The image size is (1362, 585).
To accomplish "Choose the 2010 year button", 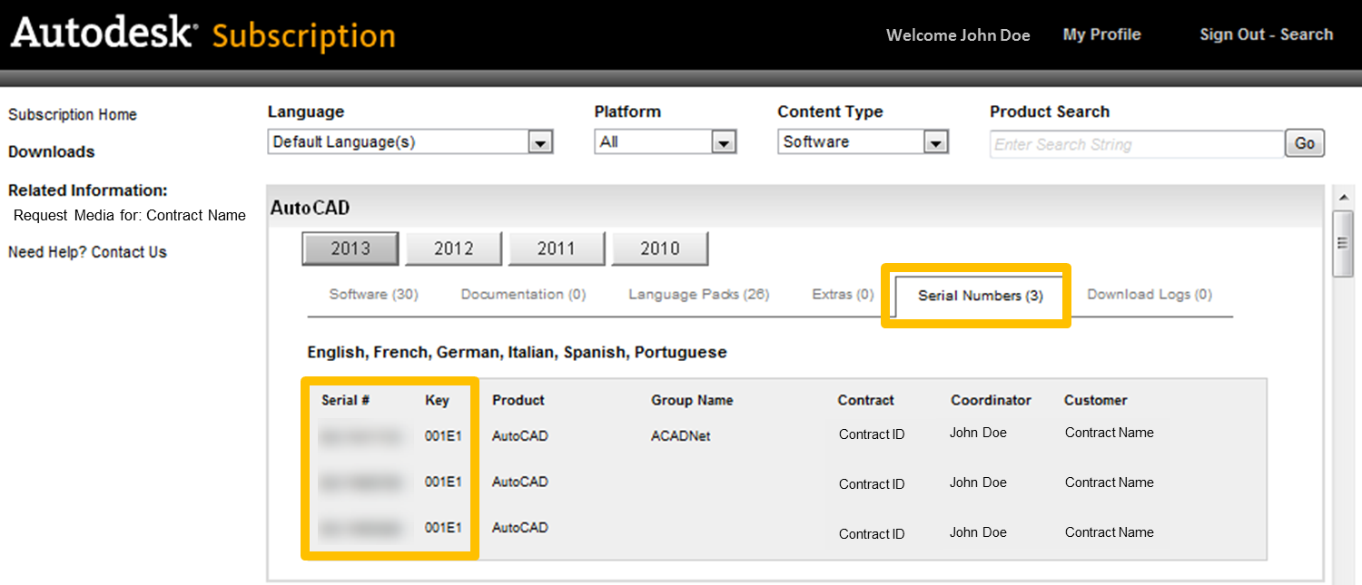I will pos(660,248).
